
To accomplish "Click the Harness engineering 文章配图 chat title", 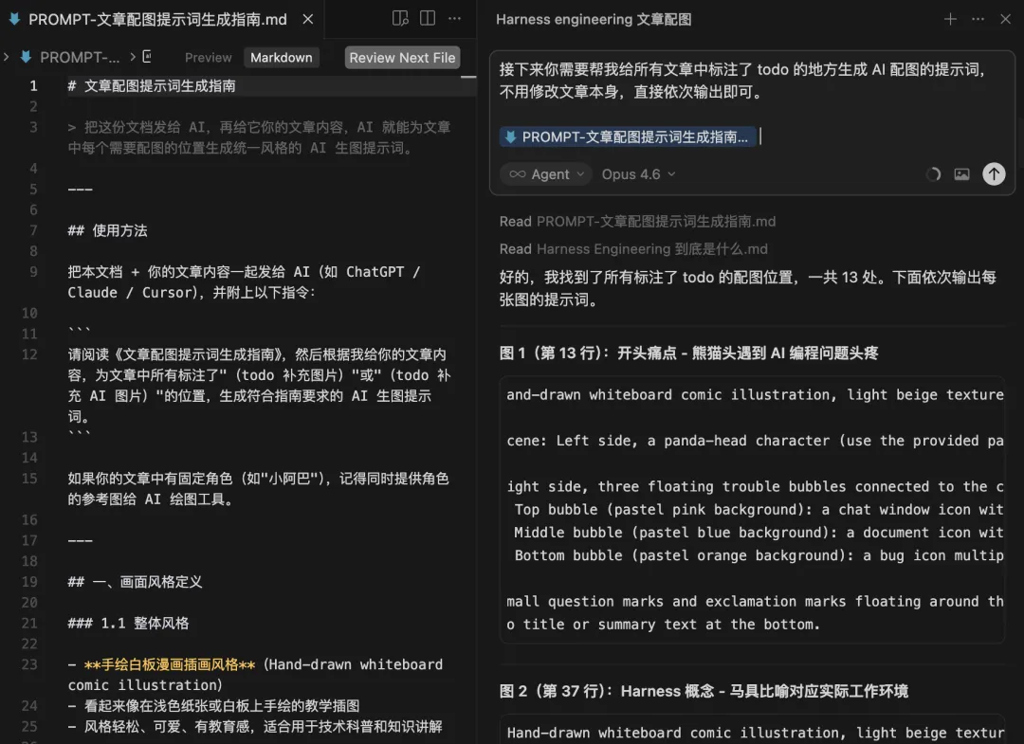I will click(594, 20).
